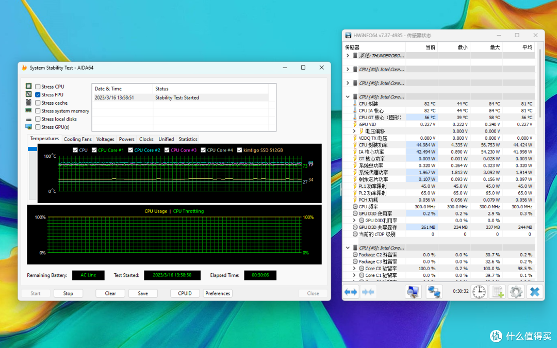Click the HWiNFO64 title bar app icon

click(x=349, y=35)
